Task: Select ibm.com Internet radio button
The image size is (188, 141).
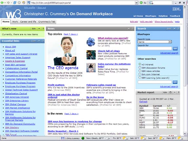Action: (x=140, y=74)
